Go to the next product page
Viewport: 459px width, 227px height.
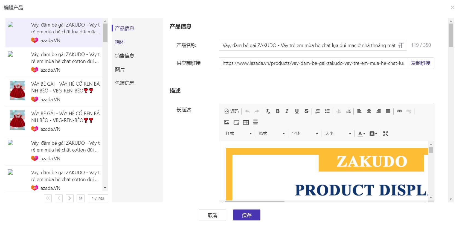70,198
